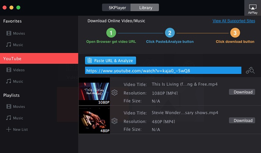Viewport: 261px width, 153px height.
Task: Open Music under Playlists
Action: click(18, 118)
